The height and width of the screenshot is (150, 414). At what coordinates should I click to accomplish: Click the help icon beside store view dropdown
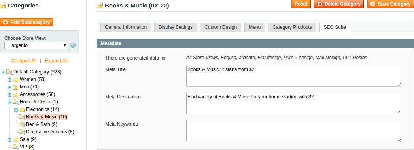(73, 45)
